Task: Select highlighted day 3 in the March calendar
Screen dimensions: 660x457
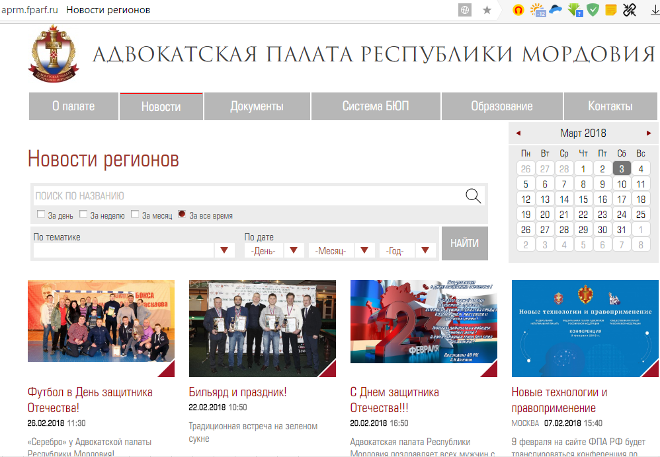Action: coord(621,168)
